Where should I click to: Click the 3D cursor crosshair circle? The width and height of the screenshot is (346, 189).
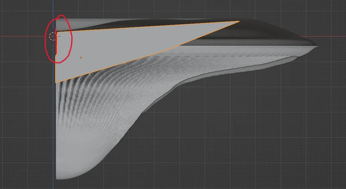coord(53,36)
